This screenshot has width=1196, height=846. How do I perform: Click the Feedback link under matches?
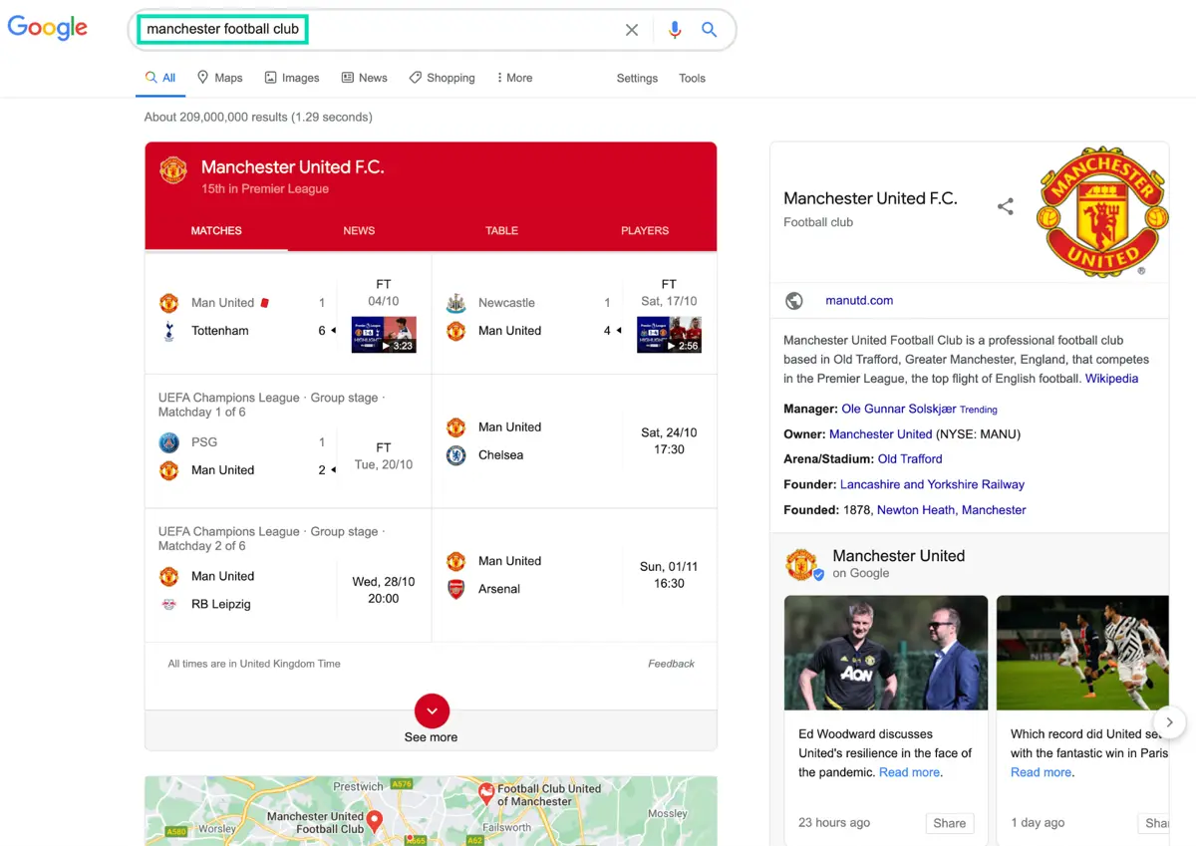(671, 664)
